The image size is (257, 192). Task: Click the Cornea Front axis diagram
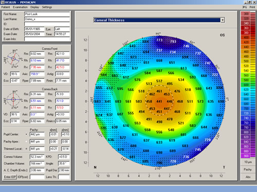click(13, 58)
